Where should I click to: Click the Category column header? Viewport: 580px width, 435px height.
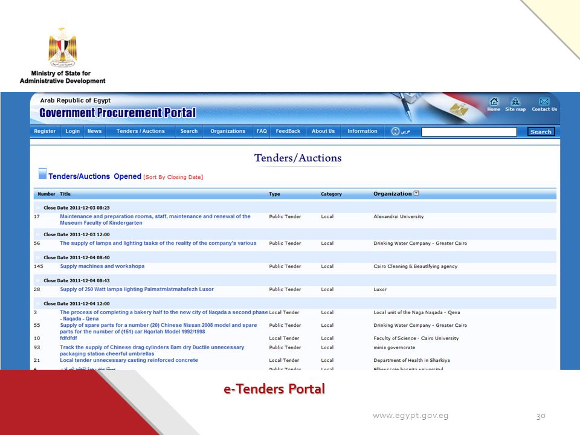[x=332, y=194]
